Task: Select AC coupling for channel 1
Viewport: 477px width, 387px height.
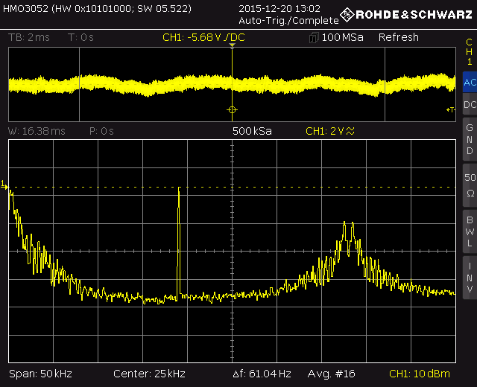Action: coord(470,83)
